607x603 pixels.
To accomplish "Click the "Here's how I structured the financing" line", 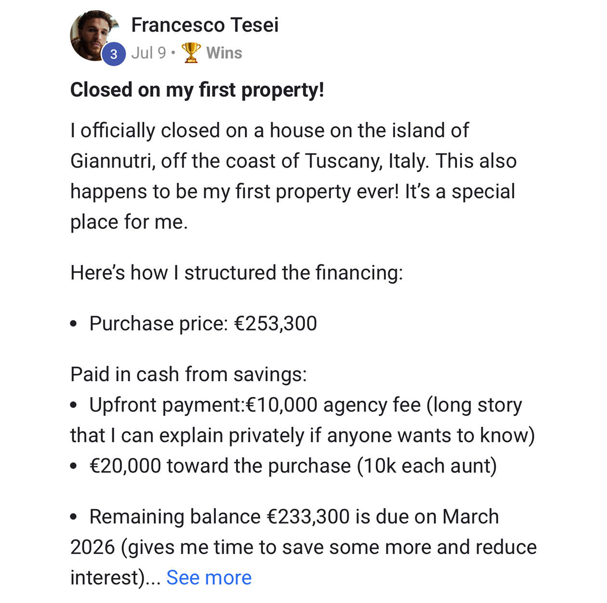I will [x=237, y=273].
